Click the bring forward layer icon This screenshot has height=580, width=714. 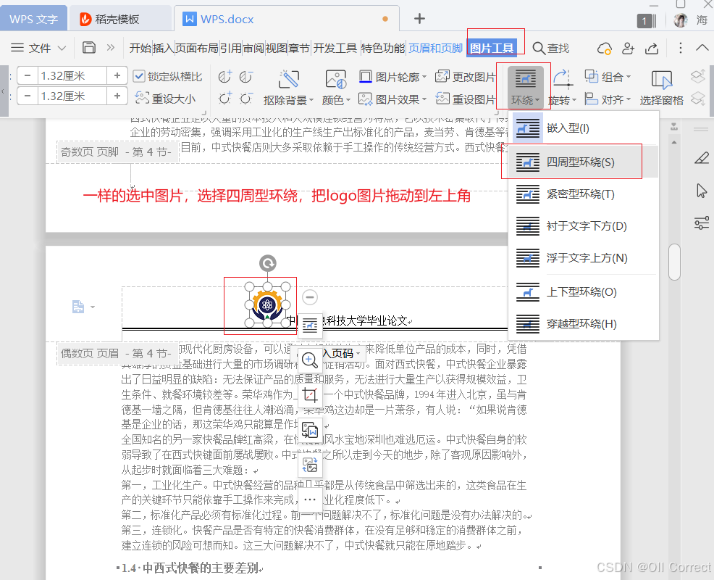pyautogui.click(x=698, y=76)
